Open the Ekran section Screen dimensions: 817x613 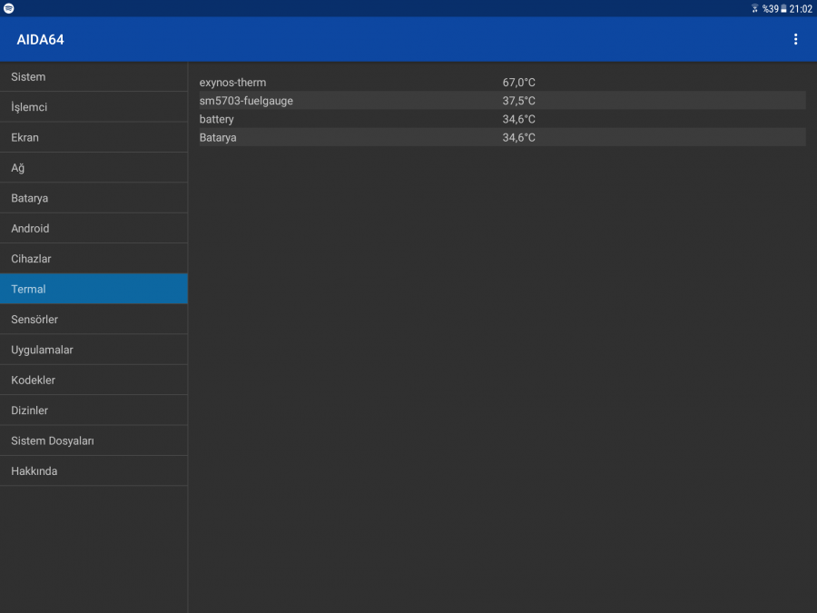94,137
